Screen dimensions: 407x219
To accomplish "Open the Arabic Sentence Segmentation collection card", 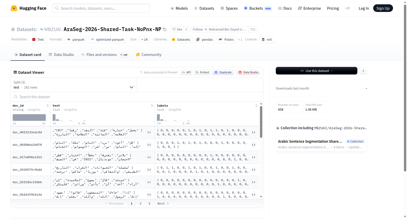I will click(321, 144).
